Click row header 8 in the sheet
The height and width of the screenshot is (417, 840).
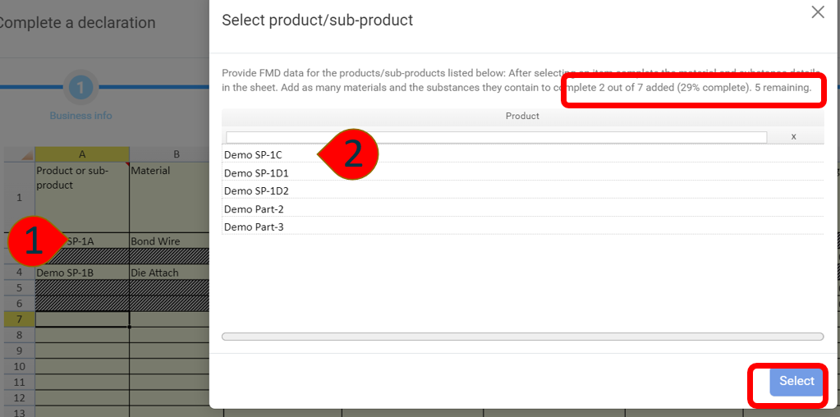(17, 335)
